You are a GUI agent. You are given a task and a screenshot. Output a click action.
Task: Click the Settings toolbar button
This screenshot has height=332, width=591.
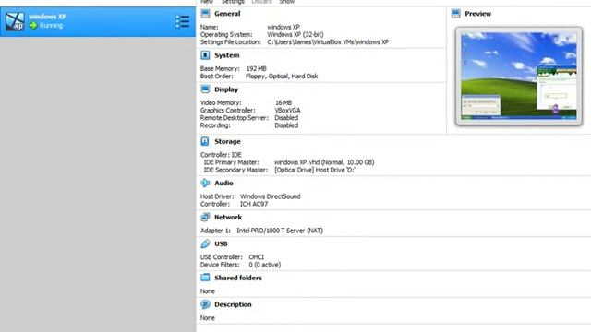(233, 2)
